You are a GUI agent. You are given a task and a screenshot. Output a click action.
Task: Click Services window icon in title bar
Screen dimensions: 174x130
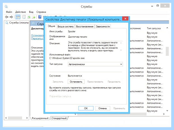click(6, 6)
